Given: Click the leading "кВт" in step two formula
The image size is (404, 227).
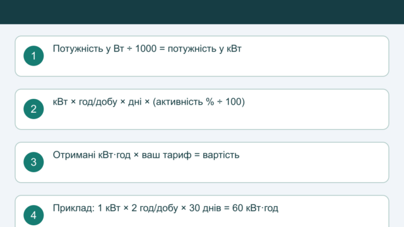Looking at the screenshot, I should click(60, 102).
